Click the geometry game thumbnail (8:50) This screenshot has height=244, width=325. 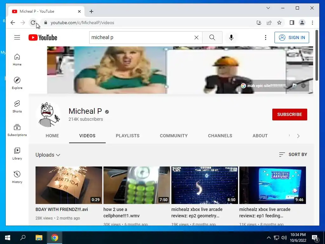point(205,185)
